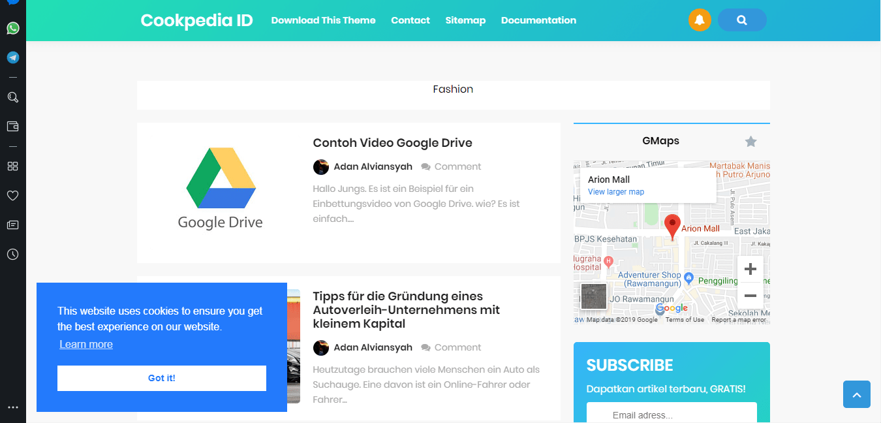
Task: Click author name Adan Alviansyah on Drive post
Action: [373, 167]
